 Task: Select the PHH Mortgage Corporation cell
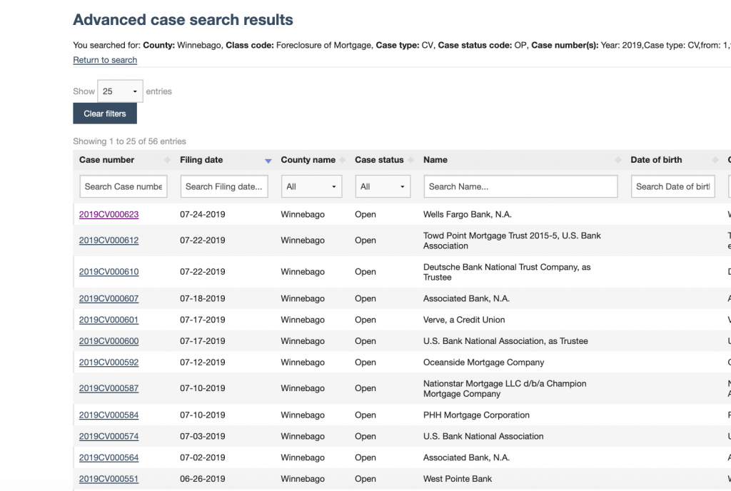pyautogui.click(x=476, y=415)
